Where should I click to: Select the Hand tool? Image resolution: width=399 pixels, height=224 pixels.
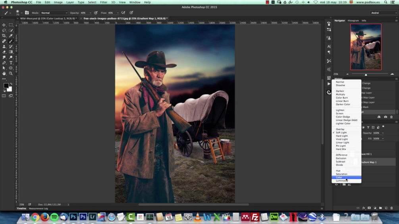(4, 73)
